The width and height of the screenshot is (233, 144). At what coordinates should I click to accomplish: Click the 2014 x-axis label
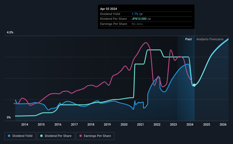pos(25,124)
